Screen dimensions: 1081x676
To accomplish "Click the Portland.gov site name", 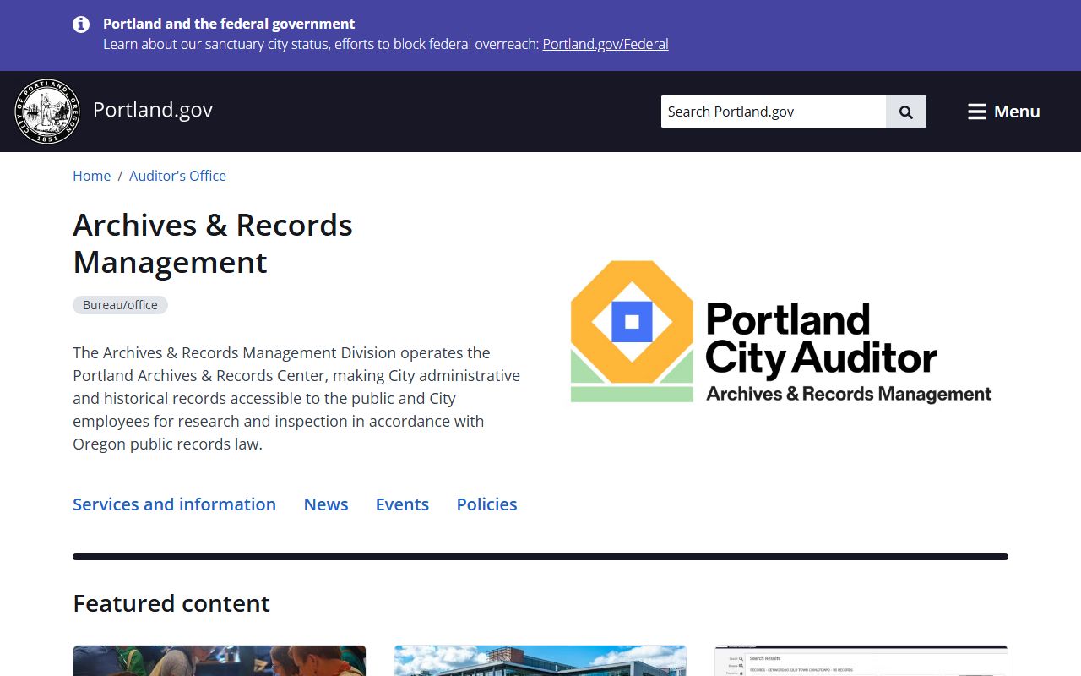I will pyautogui.click(x=153, y=110).
